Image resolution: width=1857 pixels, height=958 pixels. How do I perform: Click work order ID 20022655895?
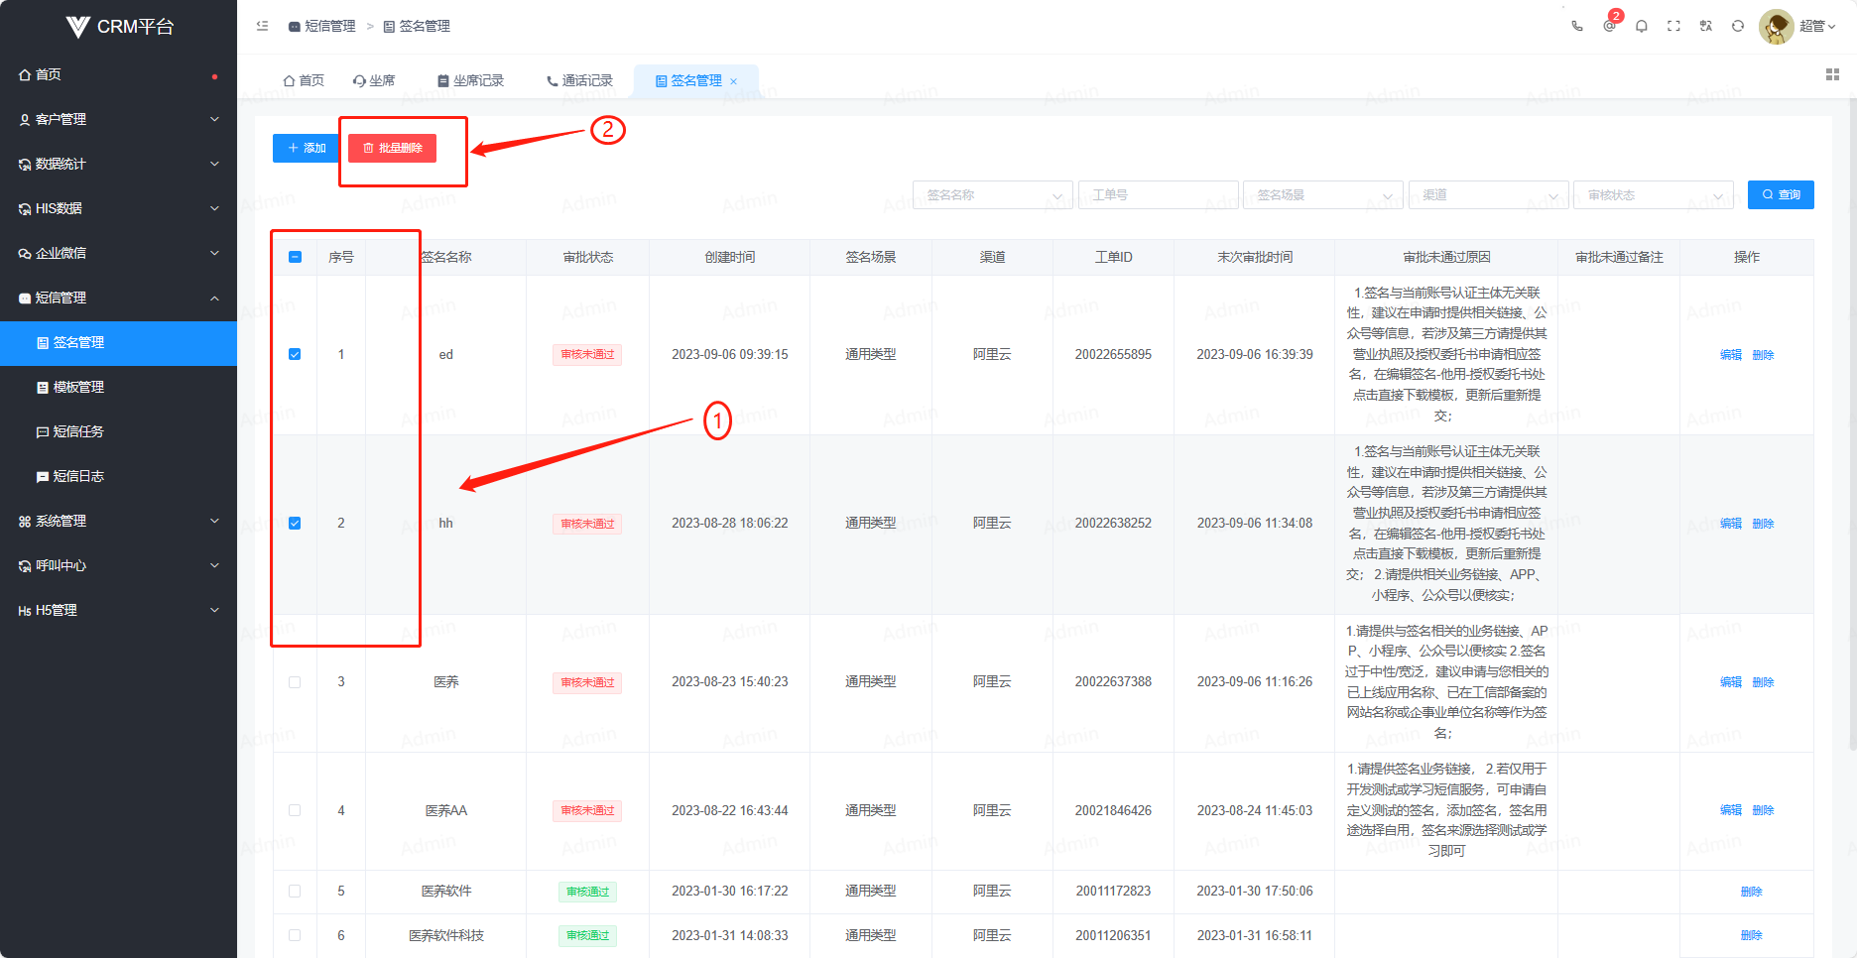1113,354
